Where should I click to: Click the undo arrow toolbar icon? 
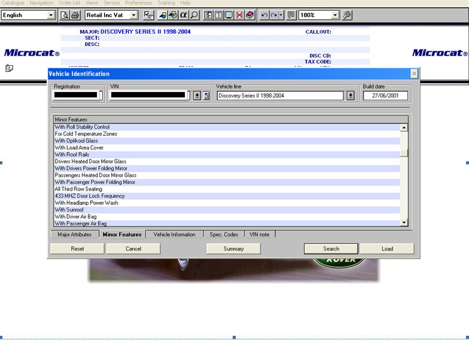tap(264, 15)
